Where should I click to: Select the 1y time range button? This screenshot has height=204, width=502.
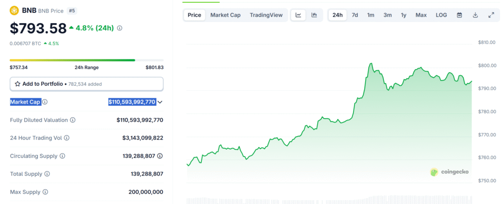tap(403, 15)
